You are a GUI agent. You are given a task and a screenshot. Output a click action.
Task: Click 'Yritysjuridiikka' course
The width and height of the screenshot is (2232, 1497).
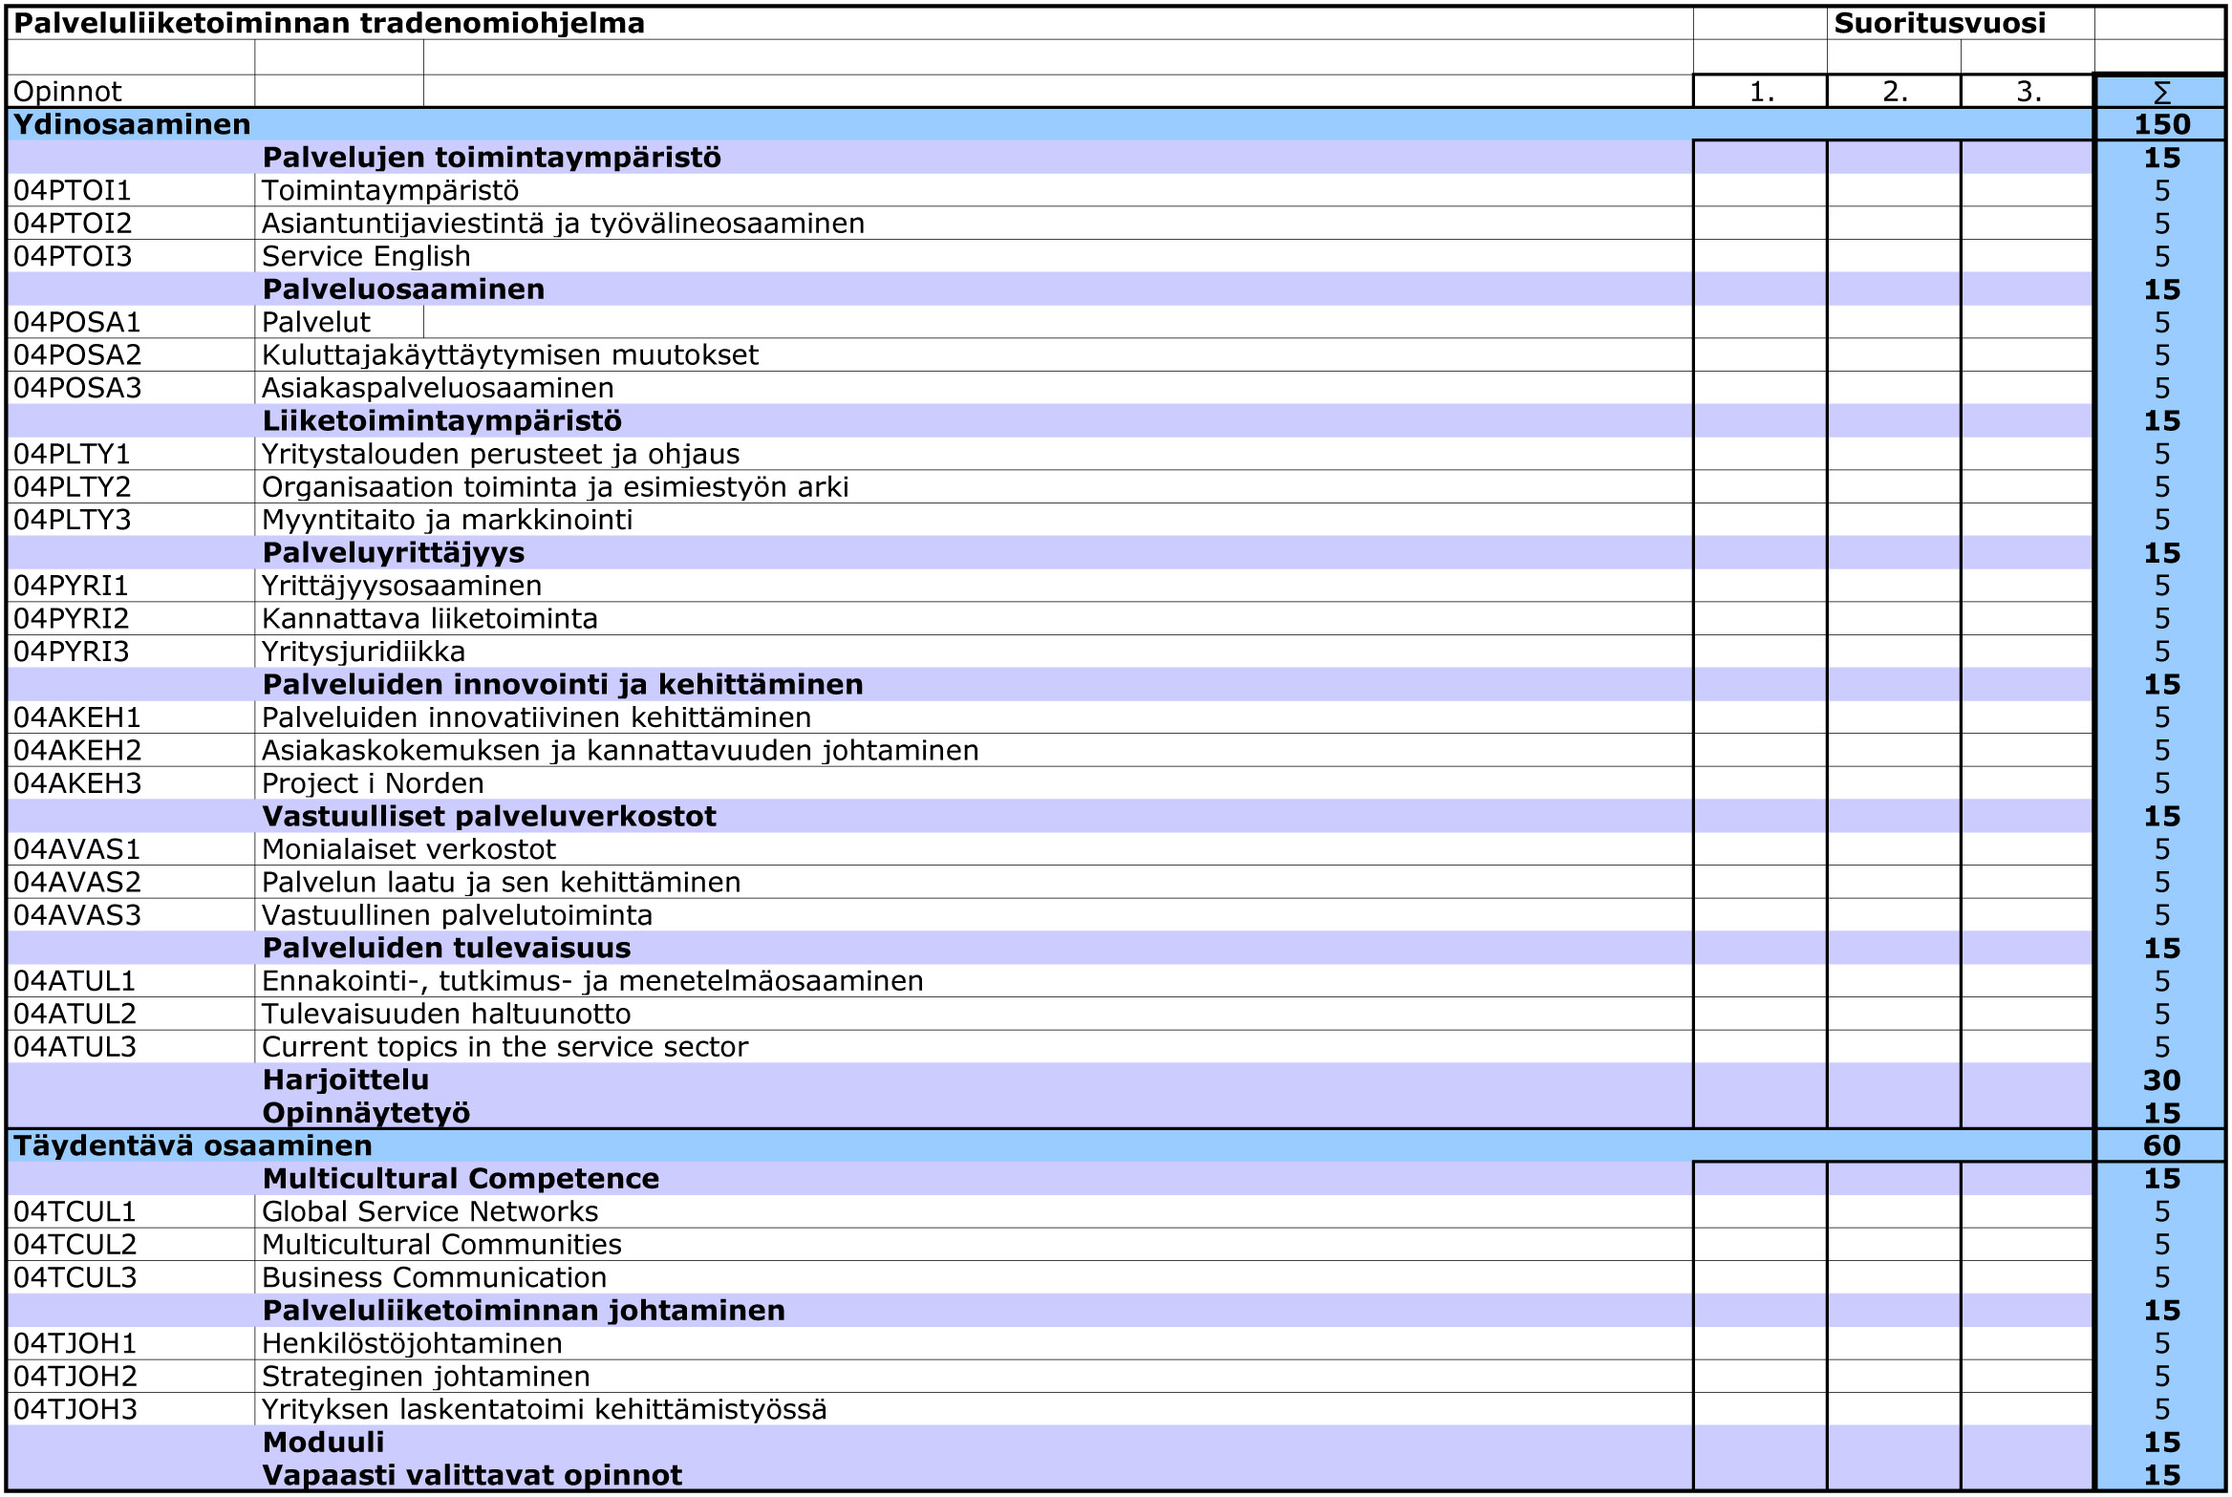[364, 652]
